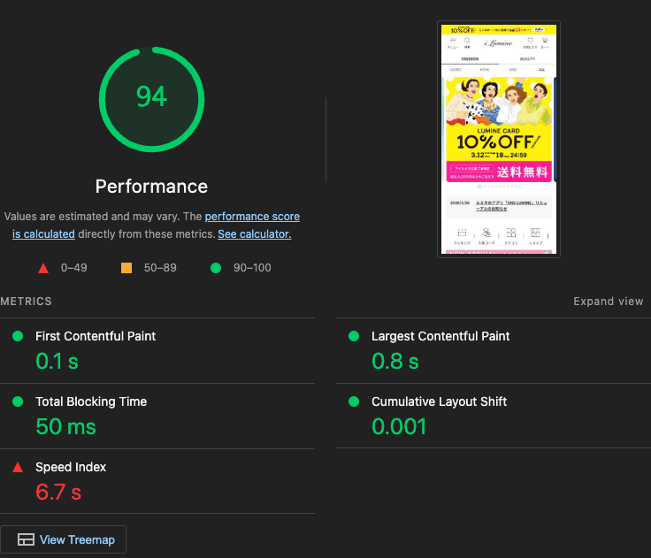Click the green indicator for Cumulative Layout Shift
Viewport: 651px width, 558px height.
click(x=354, y=401)
